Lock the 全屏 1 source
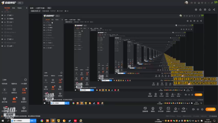The height and width of the screenshot is (123, 218). [5, 46]
